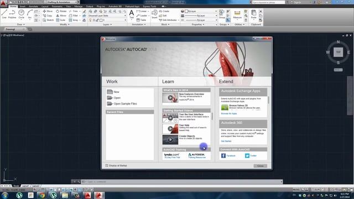354x199 pixels.
Task: Switch to the View ribbon tab
Action: point(69,6)
